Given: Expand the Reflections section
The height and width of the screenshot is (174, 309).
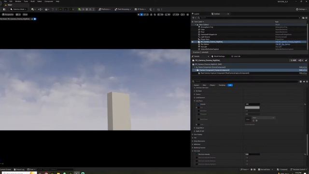Looking at the screenshot, I should click(193, 145).
